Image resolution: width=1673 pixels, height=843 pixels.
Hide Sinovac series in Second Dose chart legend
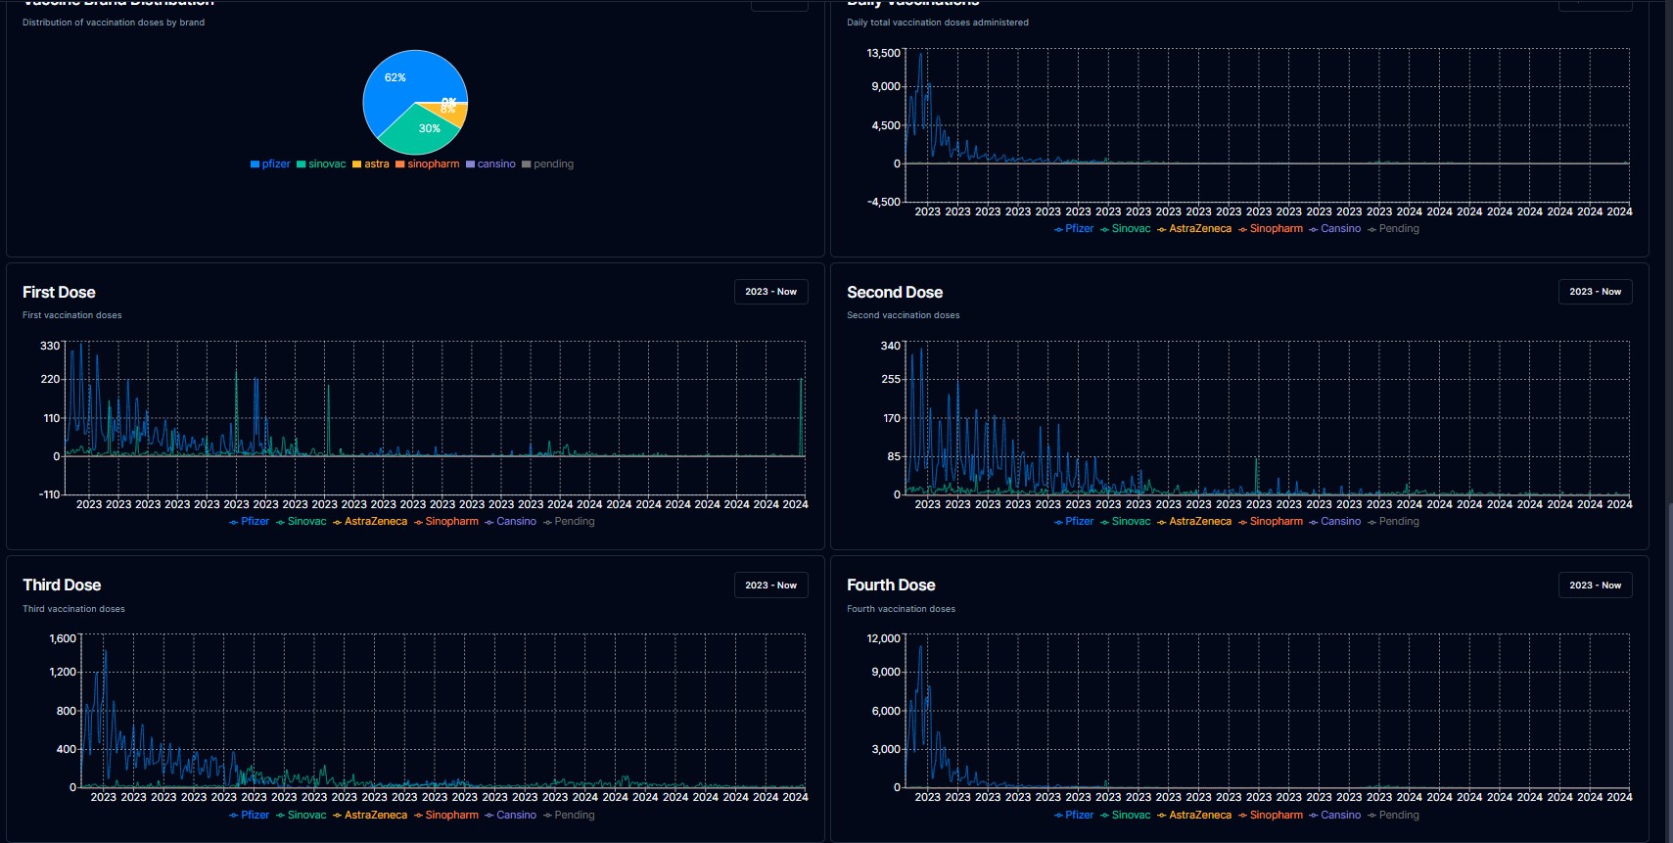pyautogui.click(x=1125, y=522)
